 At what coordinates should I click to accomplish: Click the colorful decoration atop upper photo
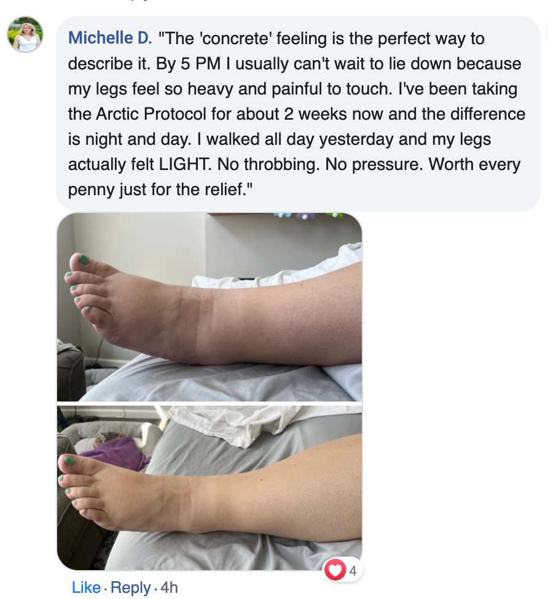pyautogui.click(x=307, y=216)
